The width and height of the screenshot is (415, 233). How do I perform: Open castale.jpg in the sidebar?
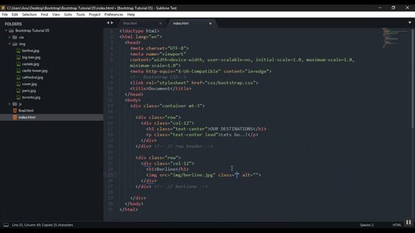pos(30,64)
